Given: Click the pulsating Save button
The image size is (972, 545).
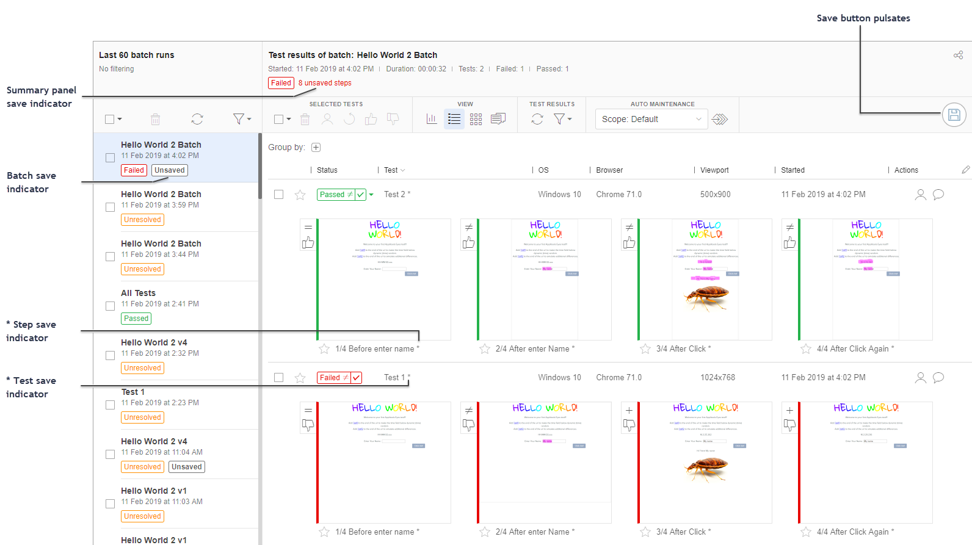Looking at the screenshot, I should [954, 115].
